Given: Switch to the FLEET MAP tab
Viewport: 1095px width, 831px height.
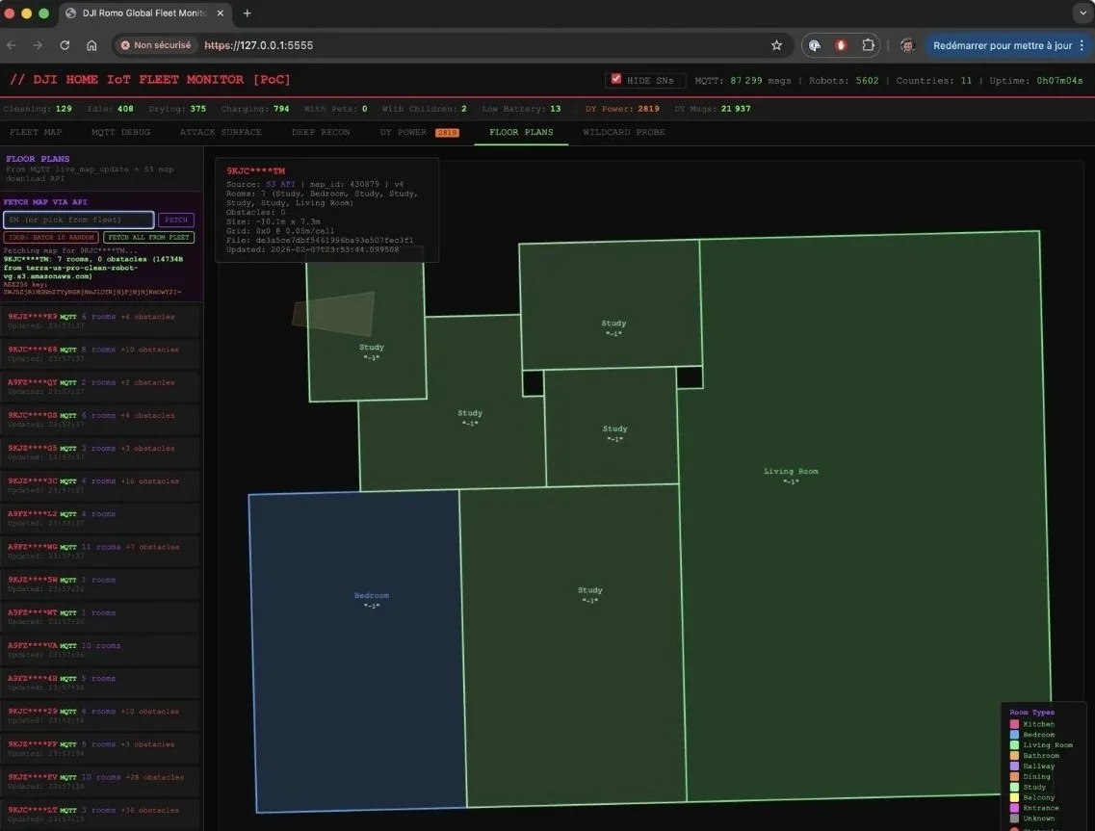Looking at the screenshot, I should pos(36,132).
